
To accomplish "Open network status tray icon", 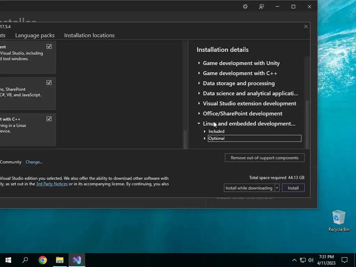I will 303,260.
